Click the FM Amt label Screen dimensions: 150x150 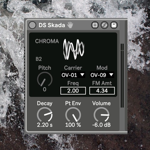[102, 83]
